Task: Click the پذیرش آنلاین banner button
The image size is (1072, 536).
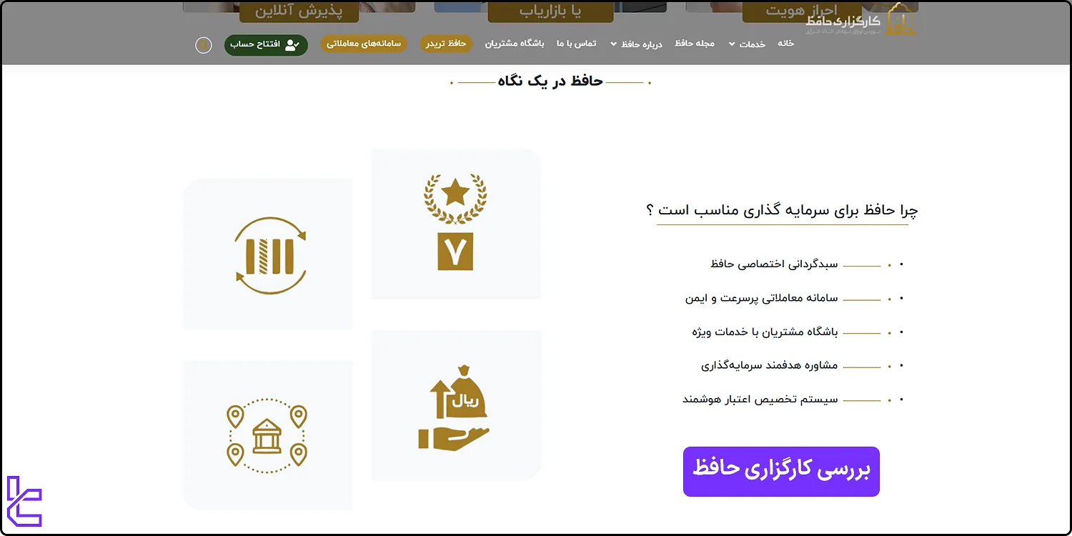Action: click(299, 11)
